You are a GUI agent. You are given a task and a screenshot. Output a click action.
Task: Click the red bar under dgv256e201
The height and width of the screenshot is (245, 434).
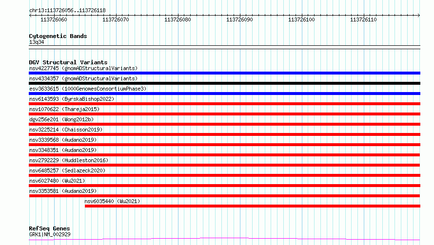(224, 124)
